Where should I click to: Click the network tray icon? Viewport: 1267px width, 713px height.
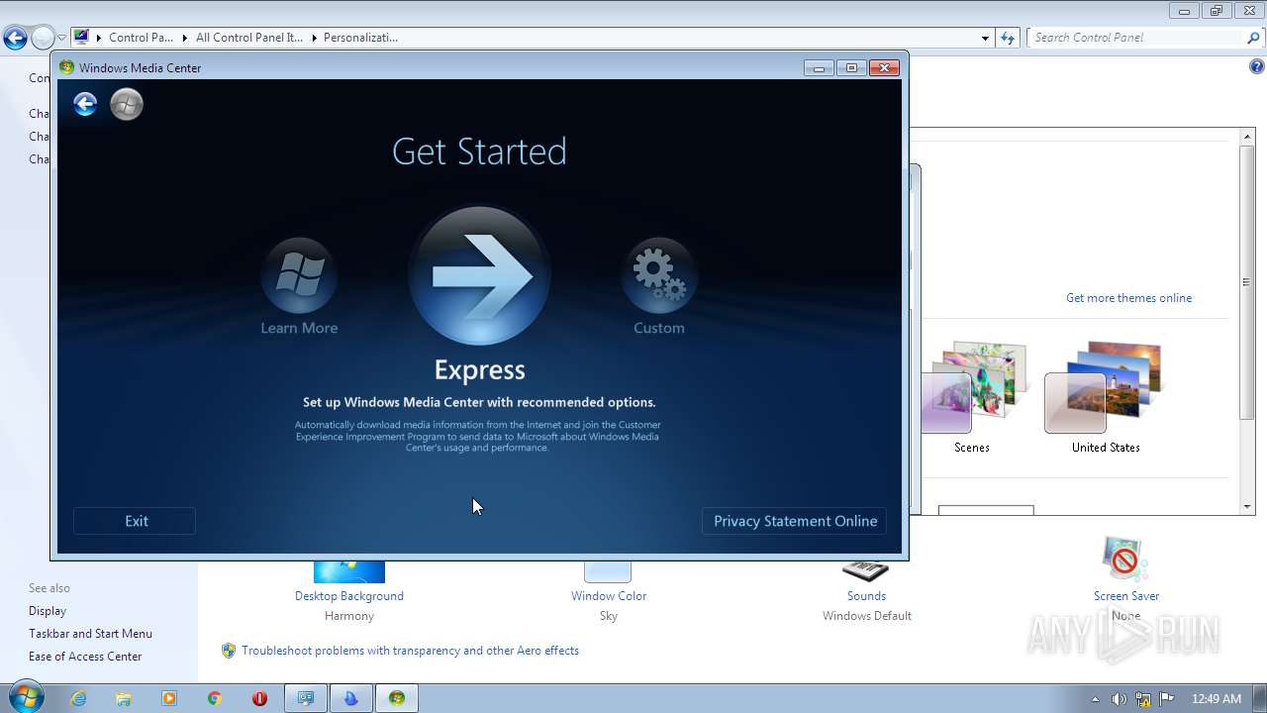click(x=1143, y=699)
